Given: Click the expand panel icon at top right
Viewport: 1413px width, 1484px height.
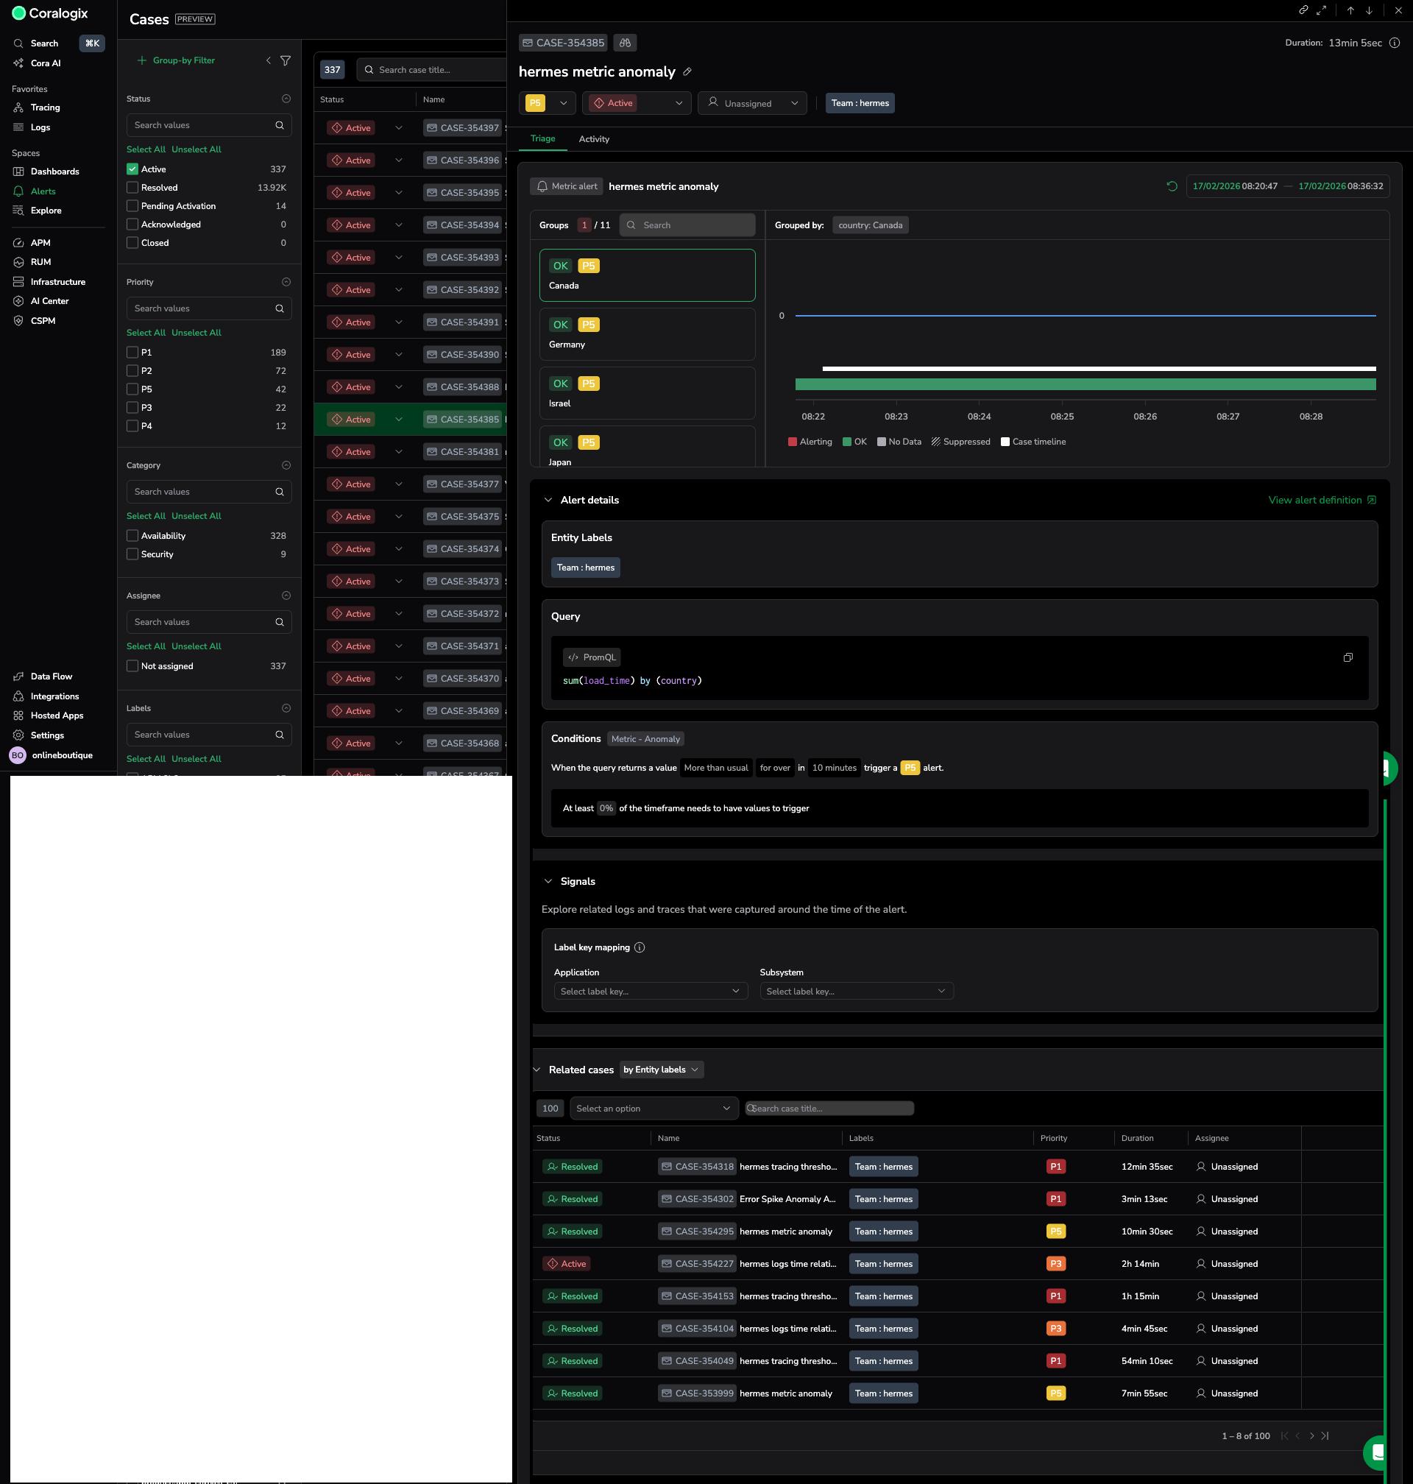Looking at the screenshot, I should pos(1321,10).
